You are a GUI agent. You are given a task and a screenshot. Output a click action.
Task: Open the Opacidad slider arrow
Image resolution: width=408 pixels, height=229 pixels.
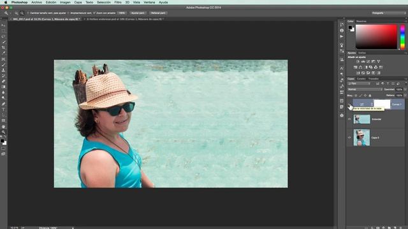click(405, 89)
